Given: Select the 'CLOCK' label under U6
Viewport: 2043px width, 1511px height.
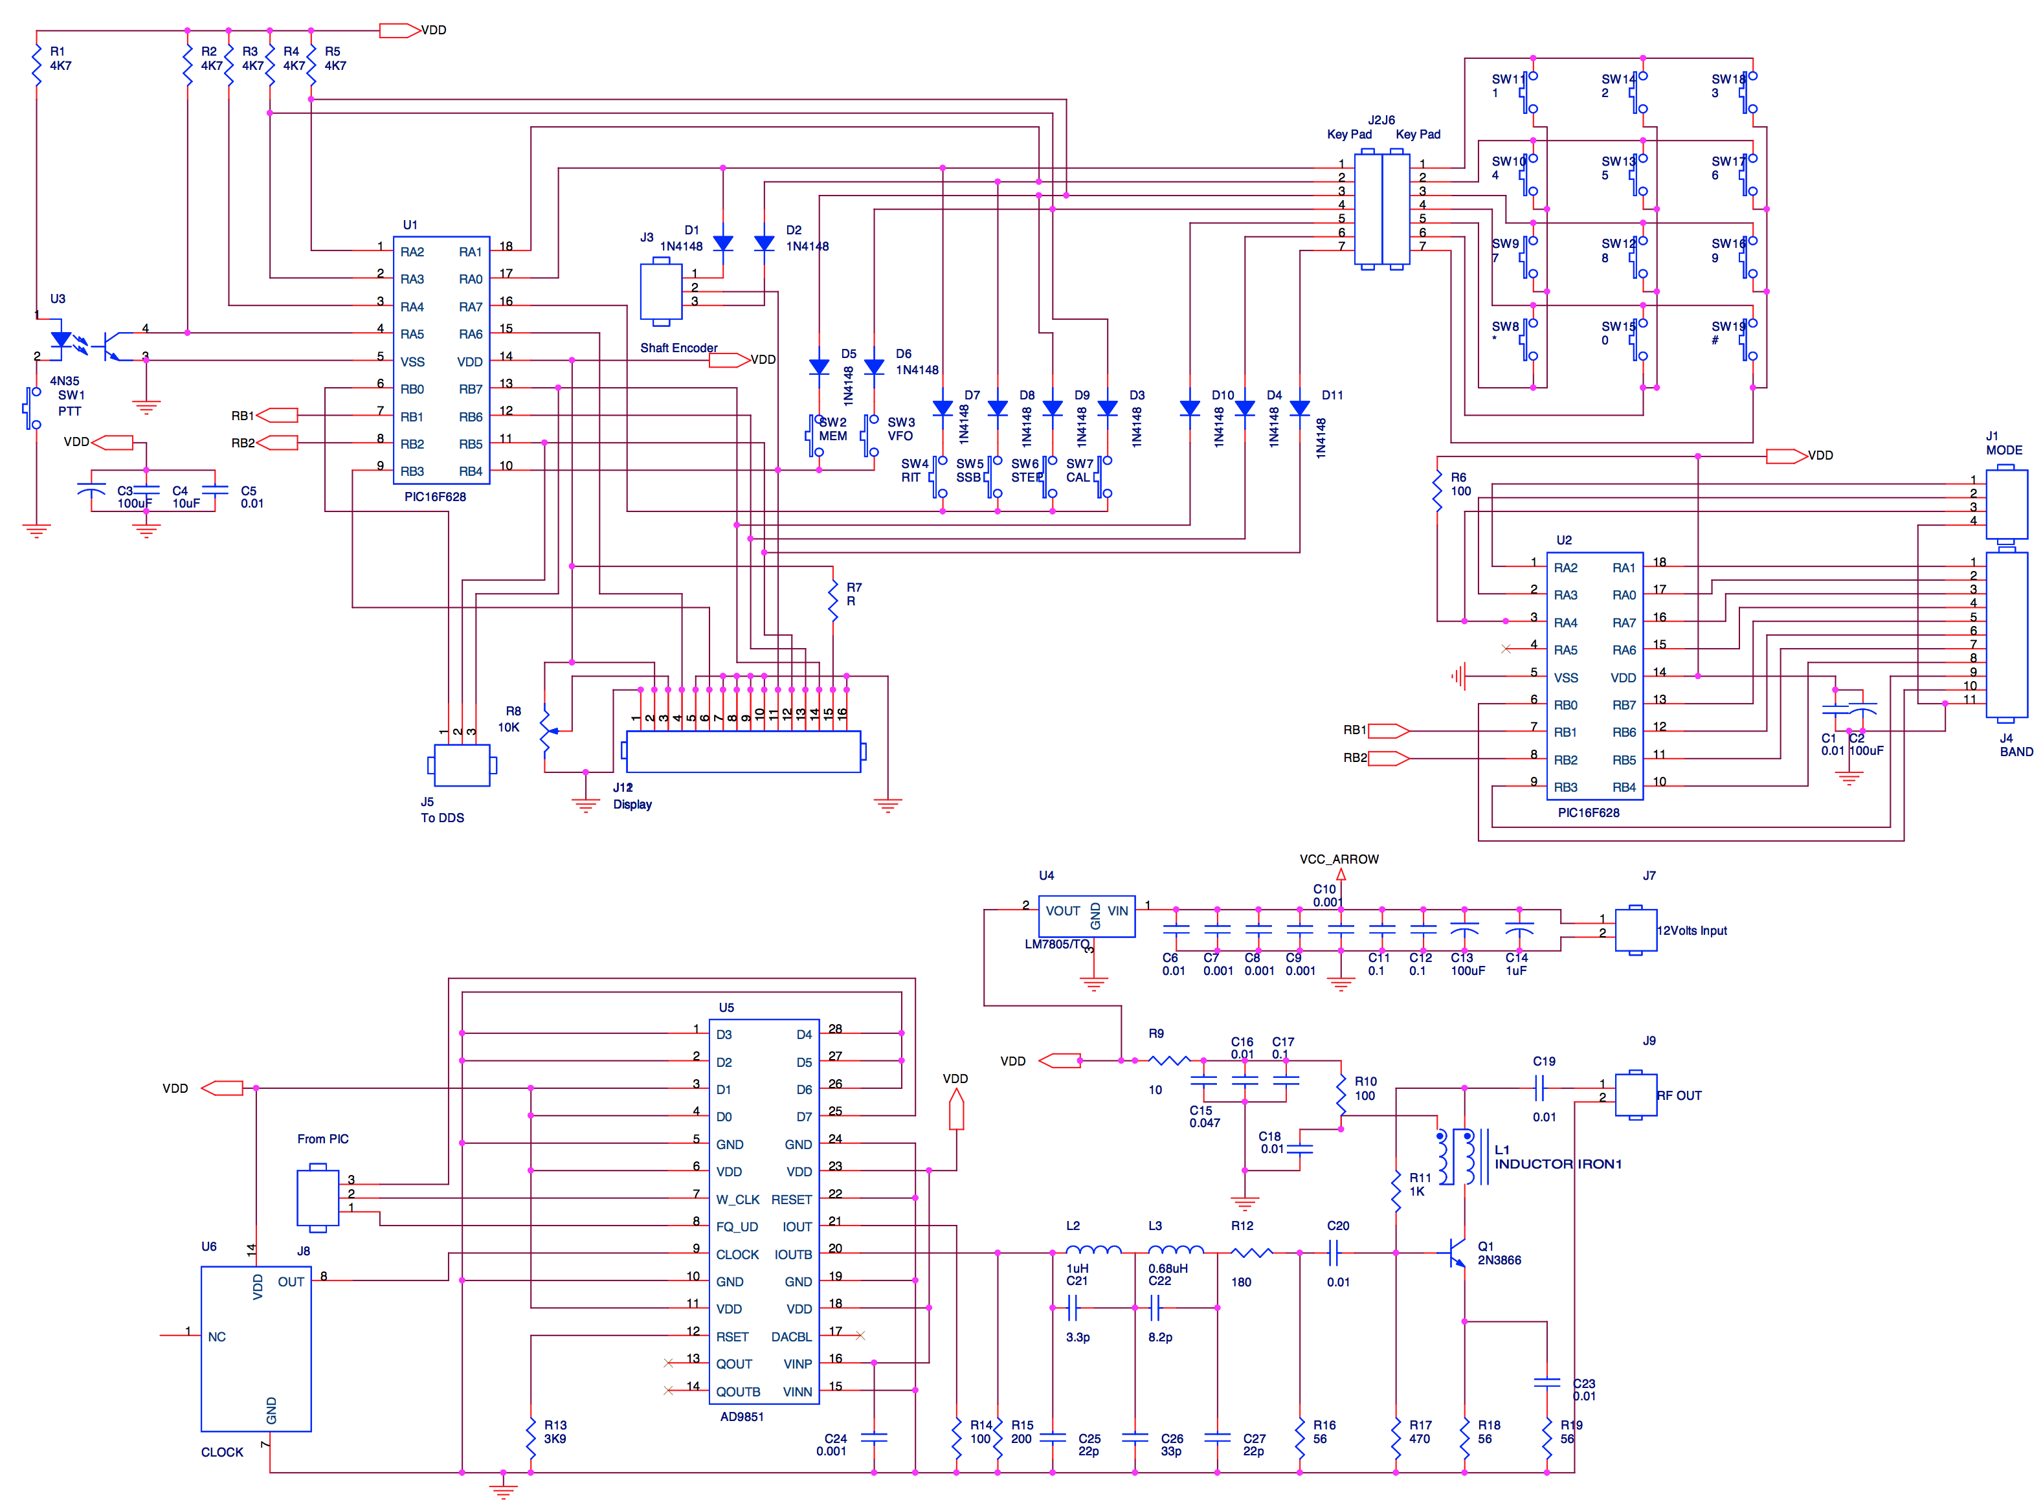Looking at the screenshot, I should pyautogui.click(x=222, y=1453).
